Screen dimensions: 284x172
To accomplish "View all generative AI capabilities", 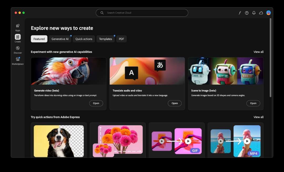I will pyautogui.click(x=258, y=52).
